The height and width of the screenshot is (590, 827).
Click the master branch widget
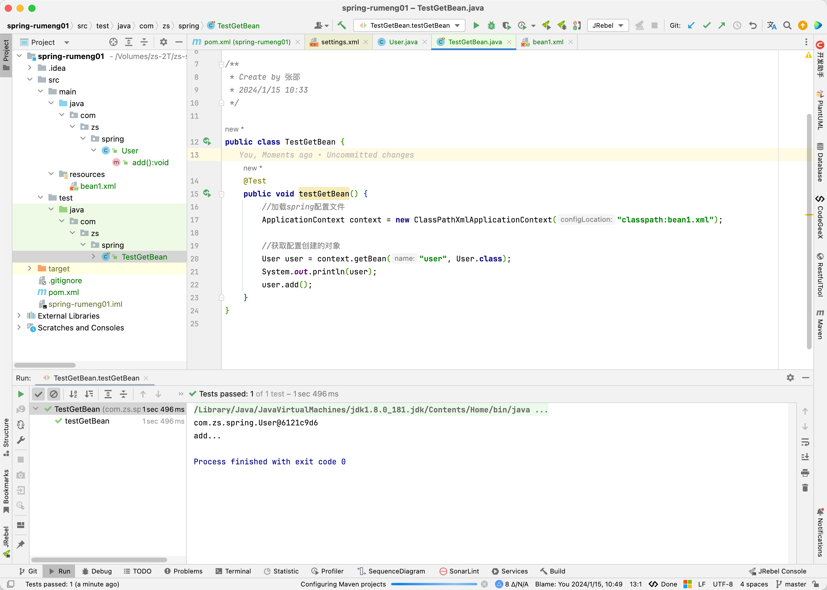click(x=791, y=584)
